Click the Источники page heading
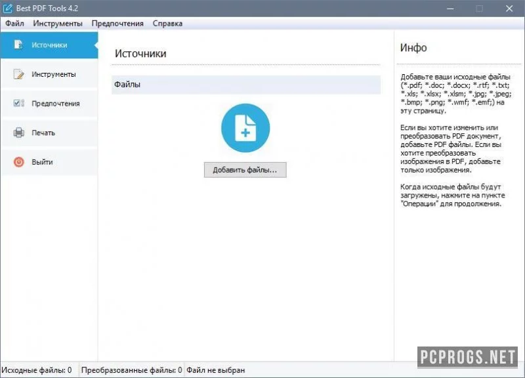Viewport: 525px width, 378px height. click(140, 53)
